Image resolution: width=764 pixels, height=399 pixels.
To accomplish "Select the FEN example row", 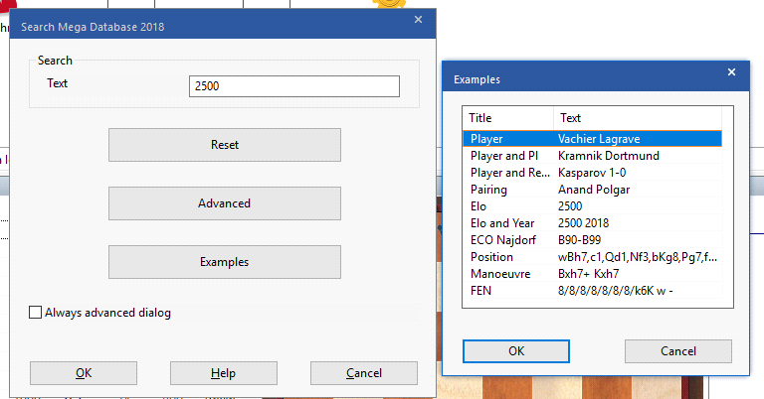I will click(592, 291).
